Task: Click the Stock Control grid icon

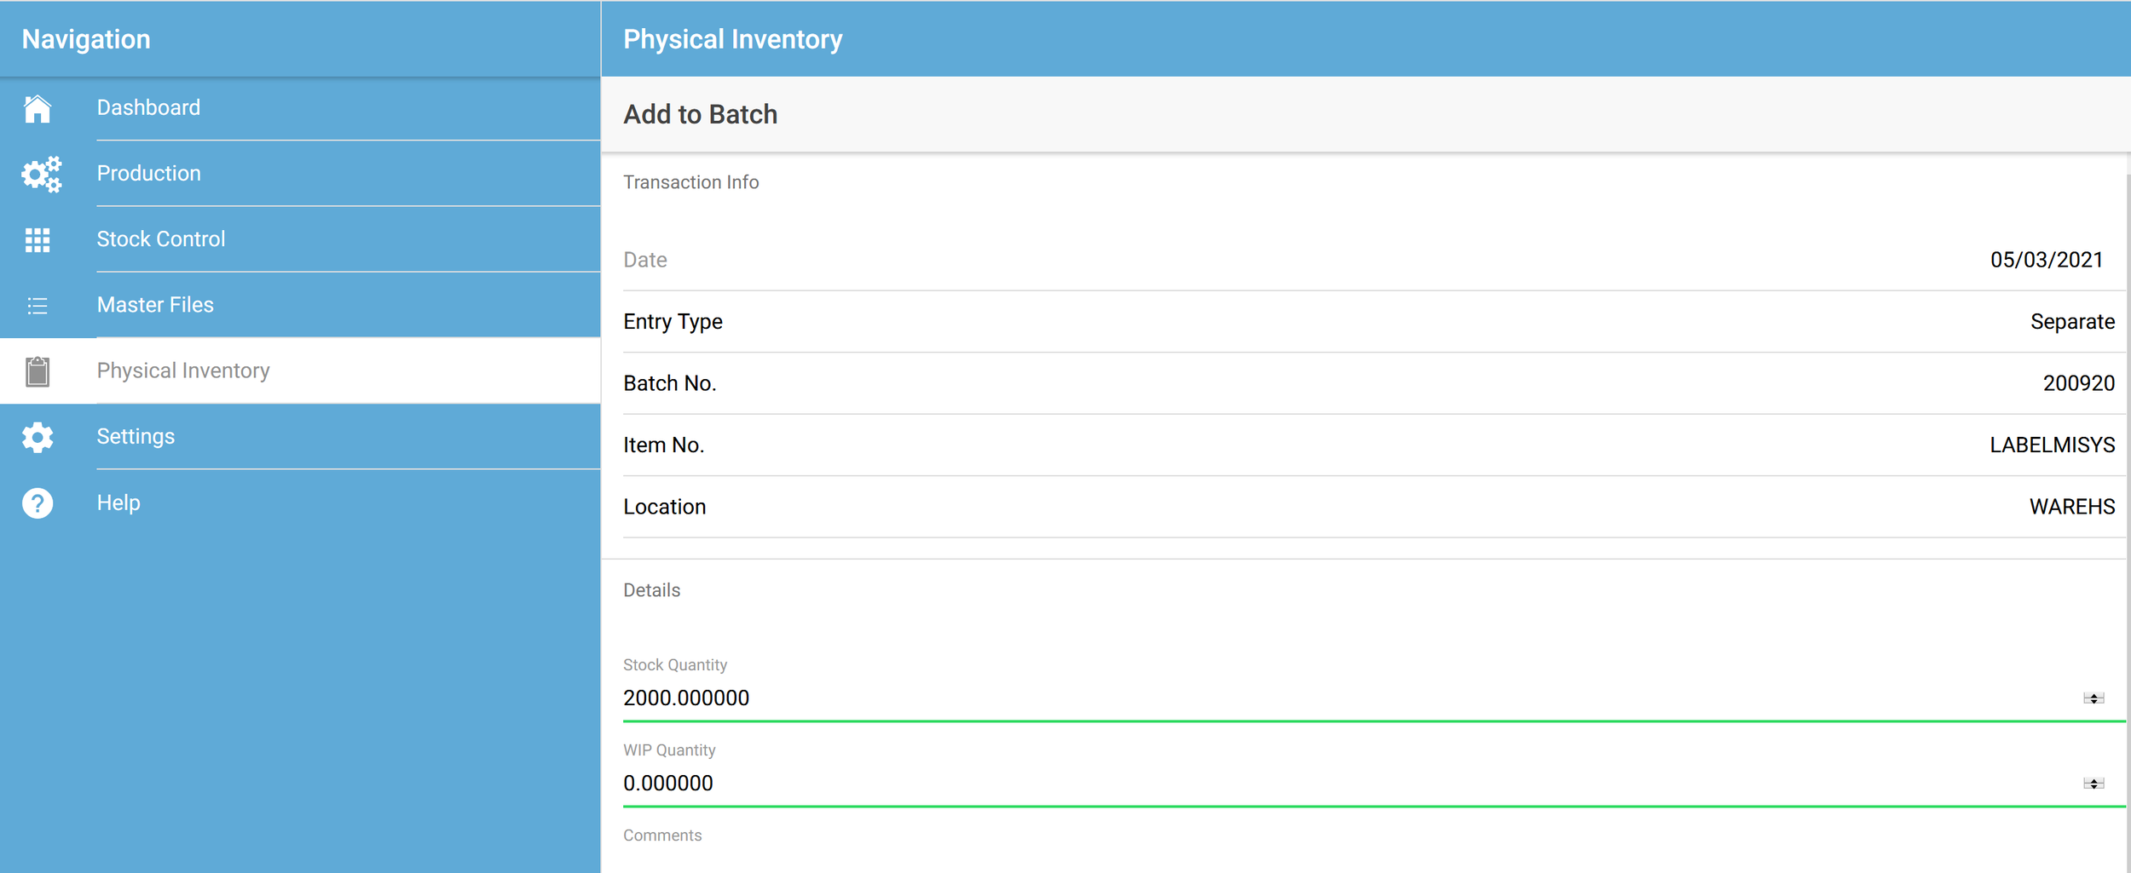Action: 38,240
